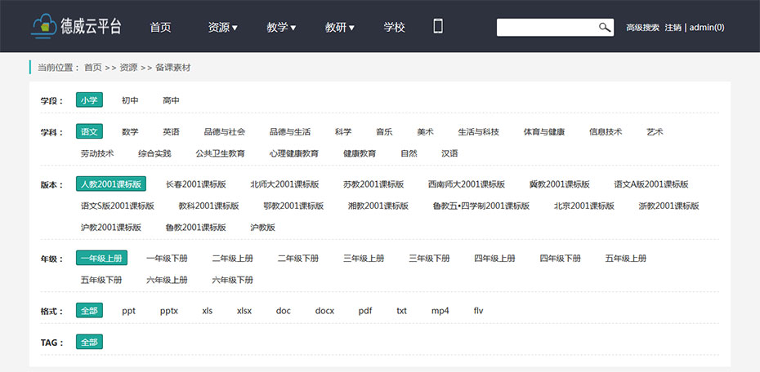Image resolution: width=760 pixels, height=372 pixels.
Task: Open the 学校 nav item
Action: 395,27
